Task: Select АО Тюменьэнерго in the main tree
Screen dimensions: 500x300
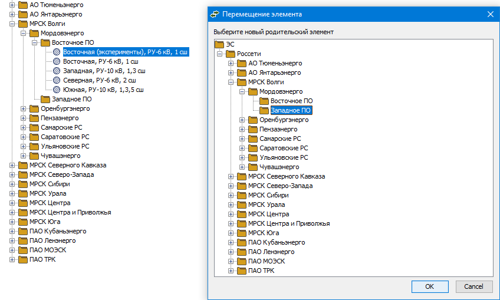Action: 57,5
